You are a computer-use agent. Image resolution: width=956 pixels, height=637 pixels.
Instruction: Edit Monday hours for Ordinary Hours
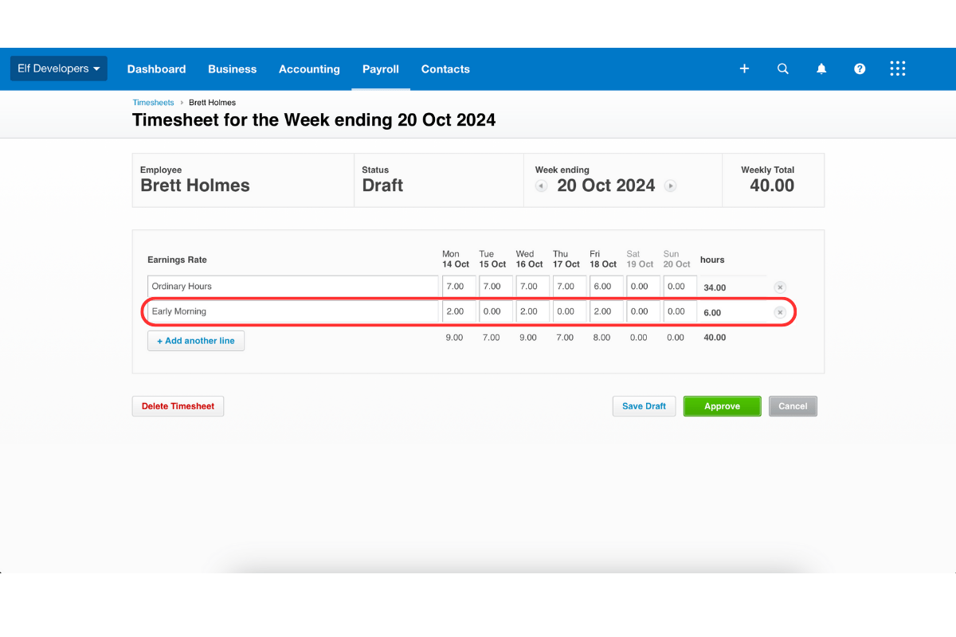[458, 286]
